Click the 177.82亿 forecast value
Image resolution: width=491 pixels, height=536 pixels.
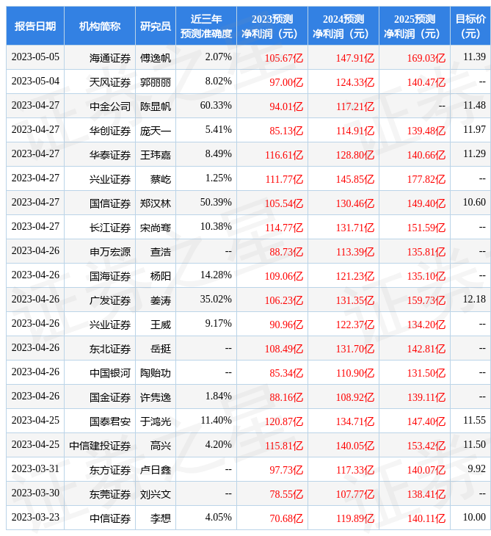(x=426, y=179)
